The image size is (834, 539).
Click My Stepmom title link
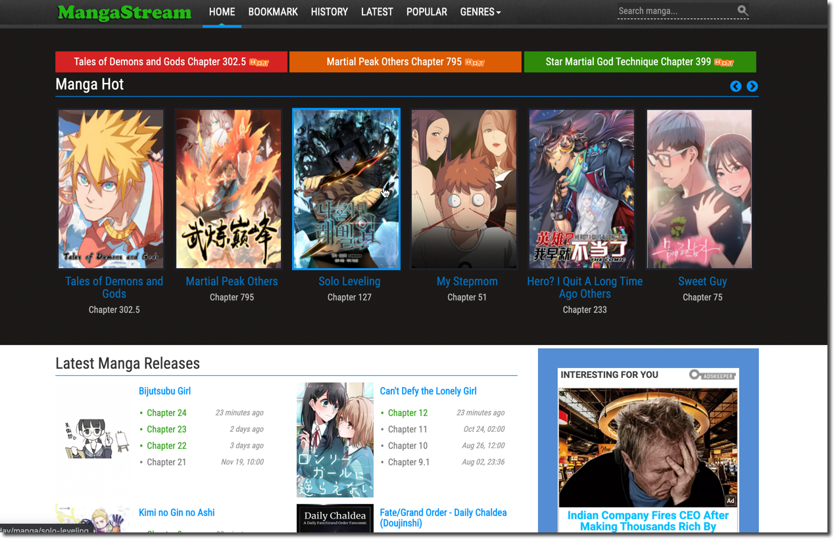click(x=467, y=281)
